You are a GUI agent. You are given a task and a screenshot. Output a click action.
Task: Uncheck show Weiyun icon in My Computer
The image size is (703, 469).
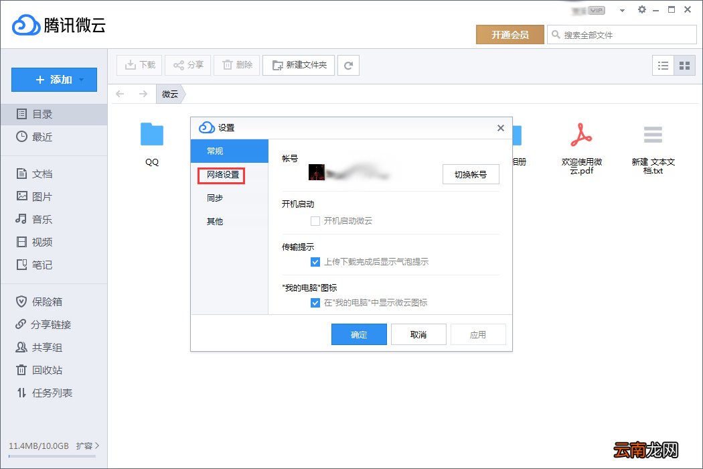click(x=315, y=303)
